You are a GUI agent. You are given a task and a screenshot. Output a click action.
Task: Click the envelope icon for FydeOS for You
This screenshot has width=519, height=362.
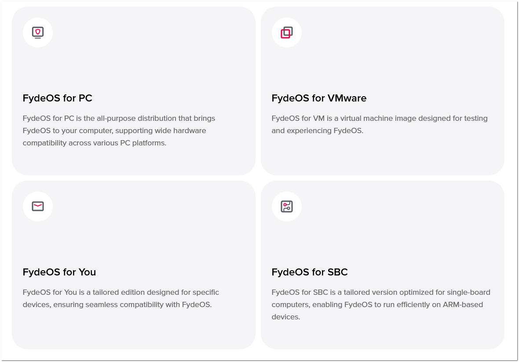click(x=38, y=206)
